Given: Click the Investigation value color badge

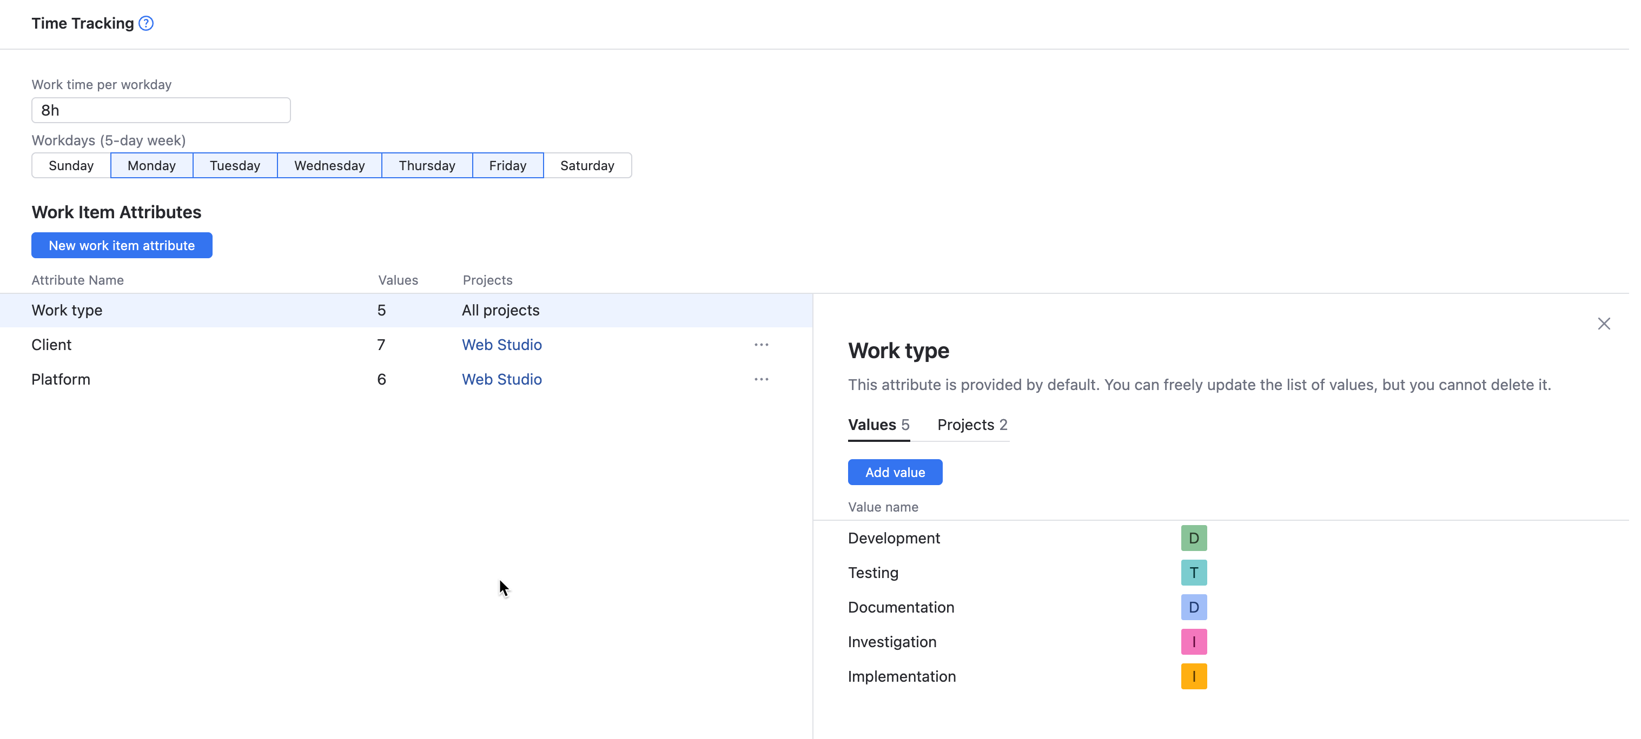Looking at the screenshot, I should (1193, 642).
